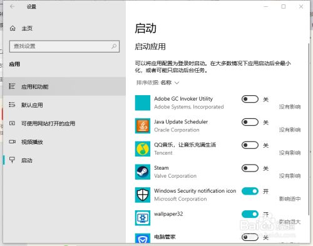The width and height of the screenshot is (313, 246).
Task: Enable Java Update Scheduler startup toggle
Action: click(x=250, y=122)
